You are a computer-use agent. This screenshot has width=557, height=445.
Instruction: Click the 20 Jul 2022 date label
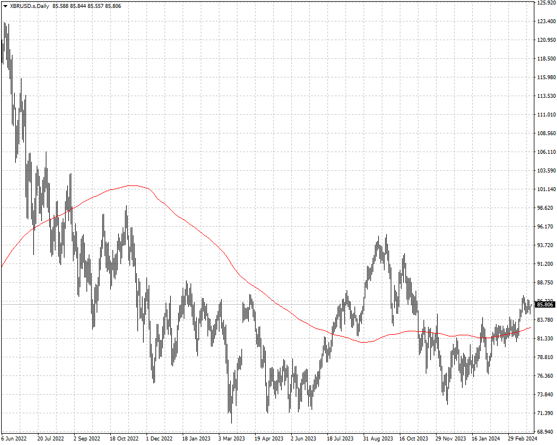coord(50,439)
